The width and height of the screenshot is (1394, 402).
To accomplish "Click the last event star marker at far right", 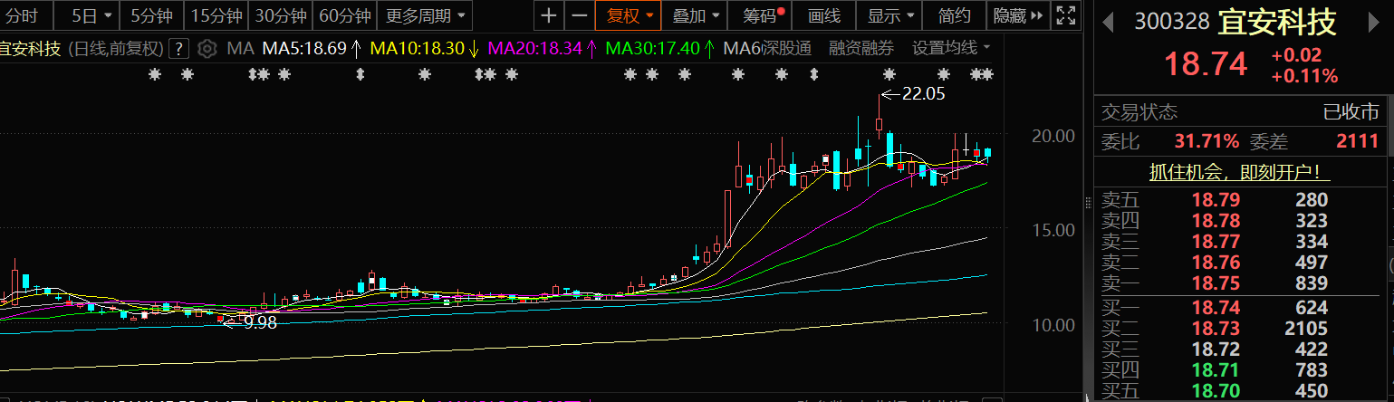I will coord(987,75).
